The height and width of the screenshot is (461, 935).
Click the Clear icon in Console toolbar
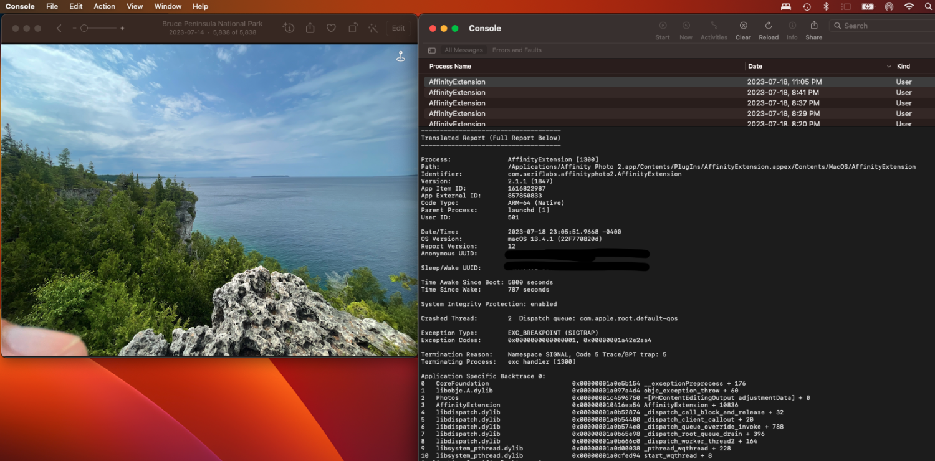point(743,26)
